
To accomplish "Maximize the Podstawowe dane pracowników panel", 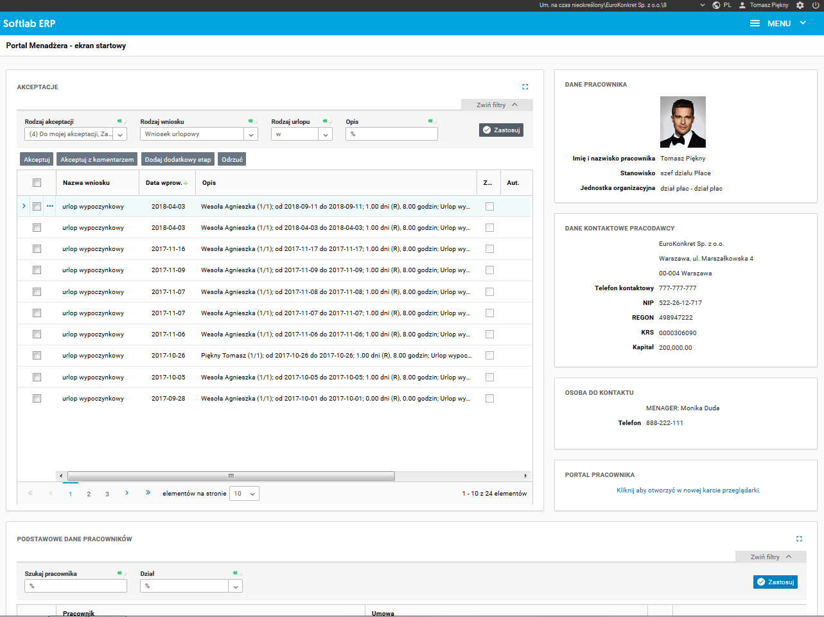I will 799,539.
